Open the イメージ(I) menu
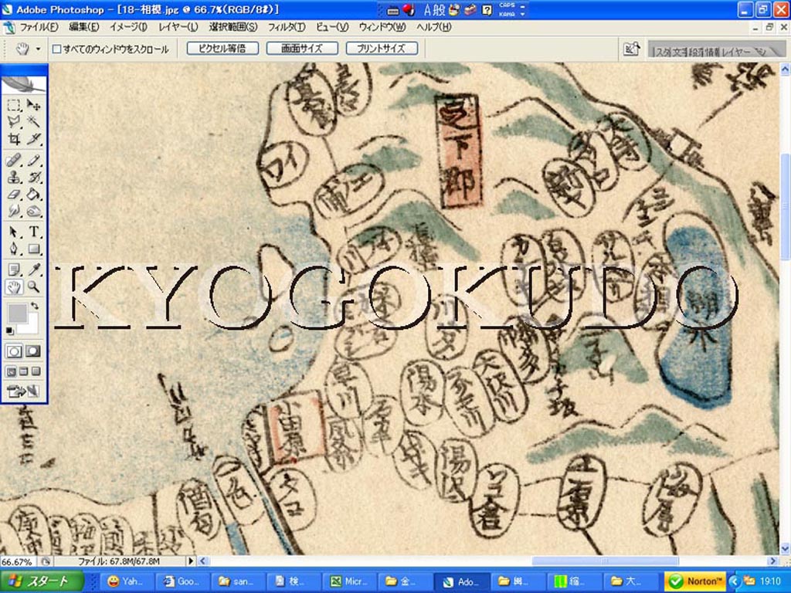Viewport: 791px width, 593px height. click(x=129, y=27)
